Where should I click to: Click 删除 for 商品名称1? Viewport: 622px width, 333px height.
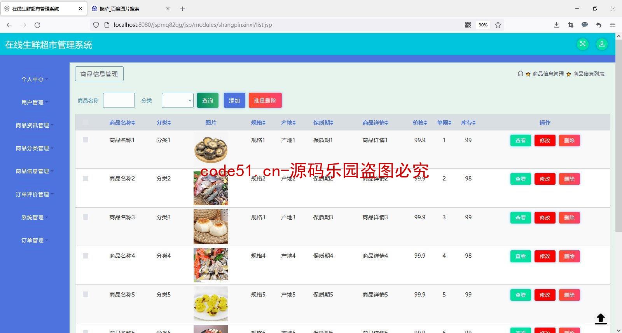570,140
